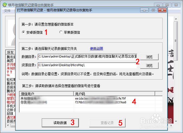Click 浏览 next to the 资源目录 field
This screenshot has width=183, height=133.
(149, 66)
